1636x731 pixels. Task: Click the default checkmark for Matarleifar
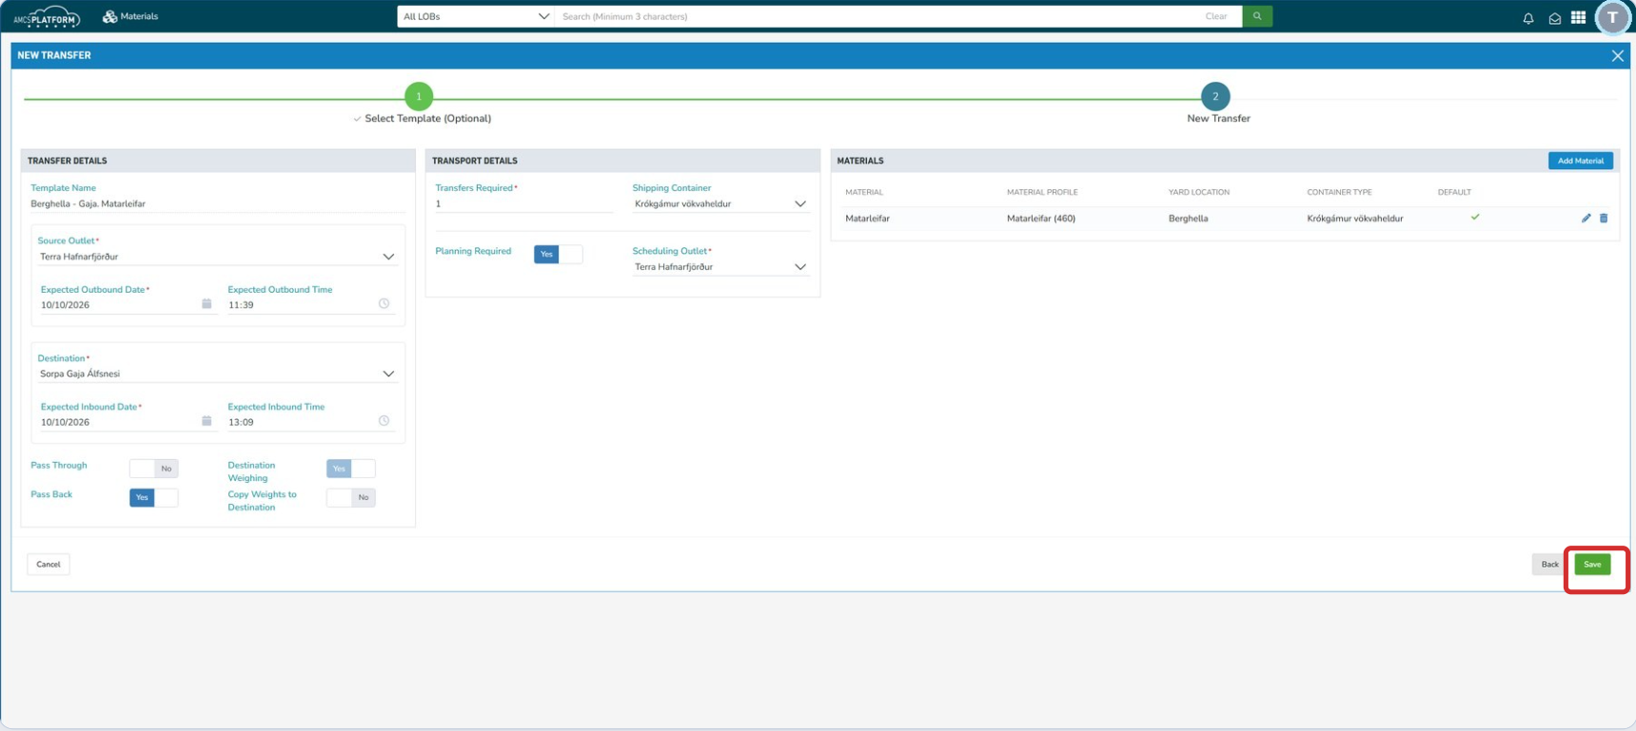click(x=1475, y=218)
